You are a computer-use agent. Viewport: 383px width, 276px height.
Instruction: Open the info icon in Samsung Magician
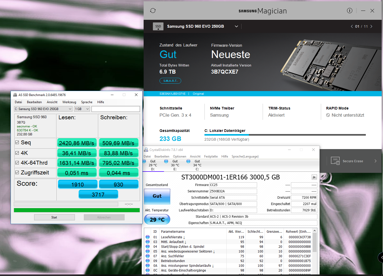(350, 11)
